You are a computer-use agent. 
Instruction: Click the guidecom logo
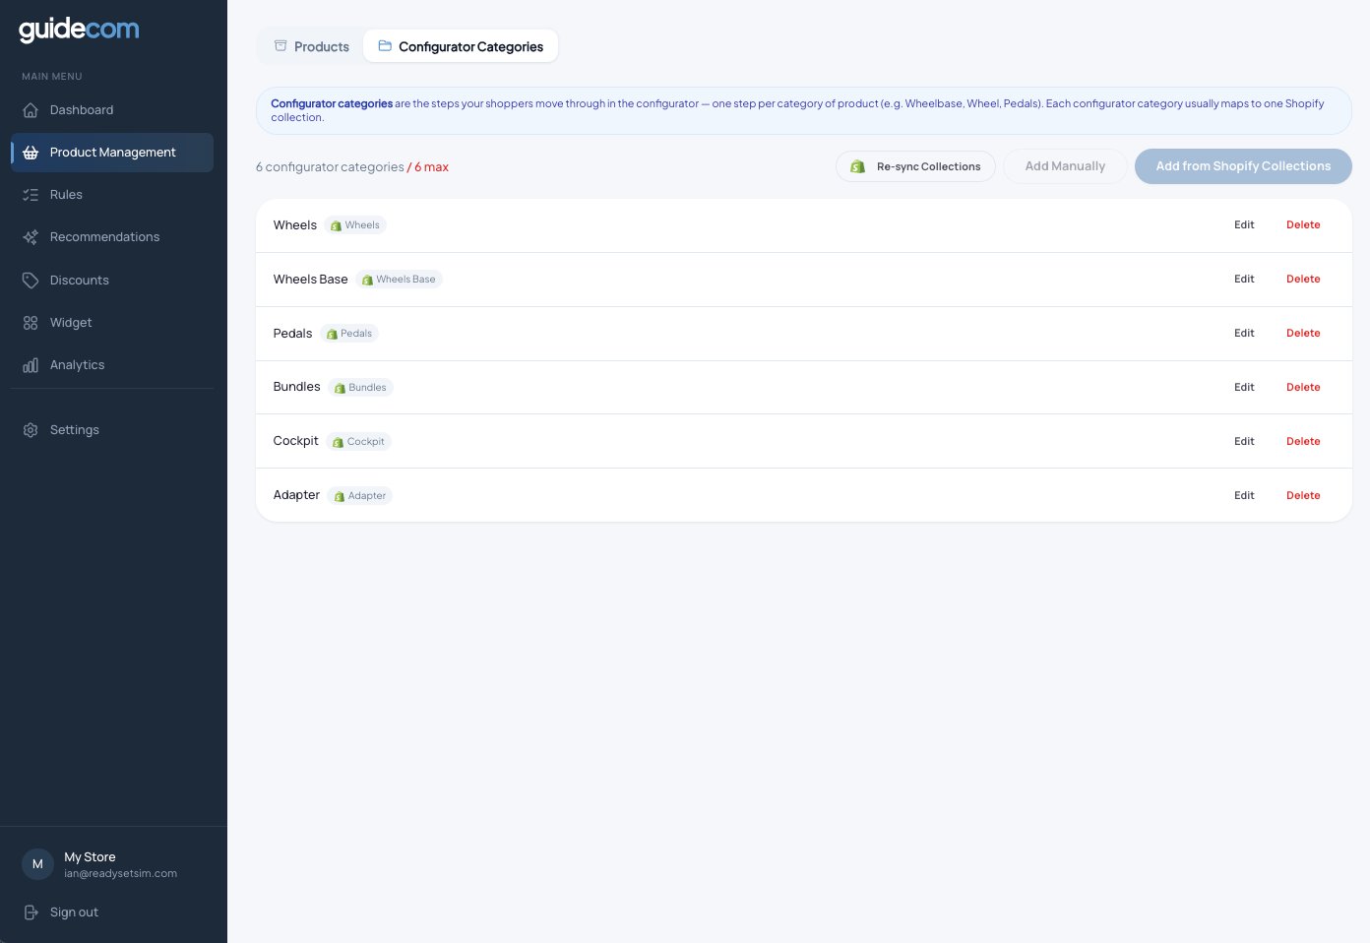(x=79, y=30)
